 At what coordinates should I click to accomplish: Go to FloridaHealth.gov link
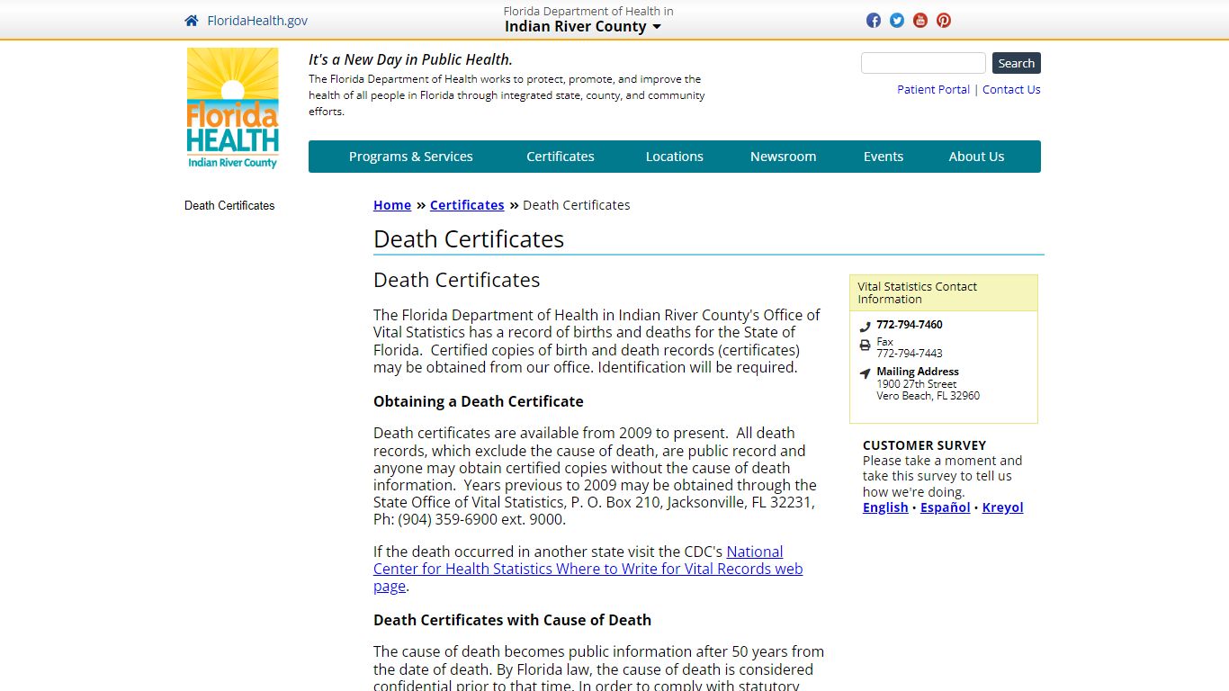tap(257, 21)
